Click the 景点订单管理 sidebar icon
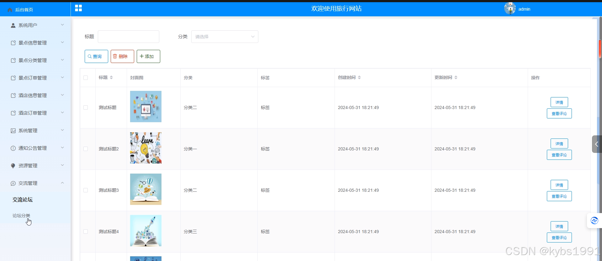Image resolution: width=602 pixels, height=261 pixels. click(x=13, y=78)
